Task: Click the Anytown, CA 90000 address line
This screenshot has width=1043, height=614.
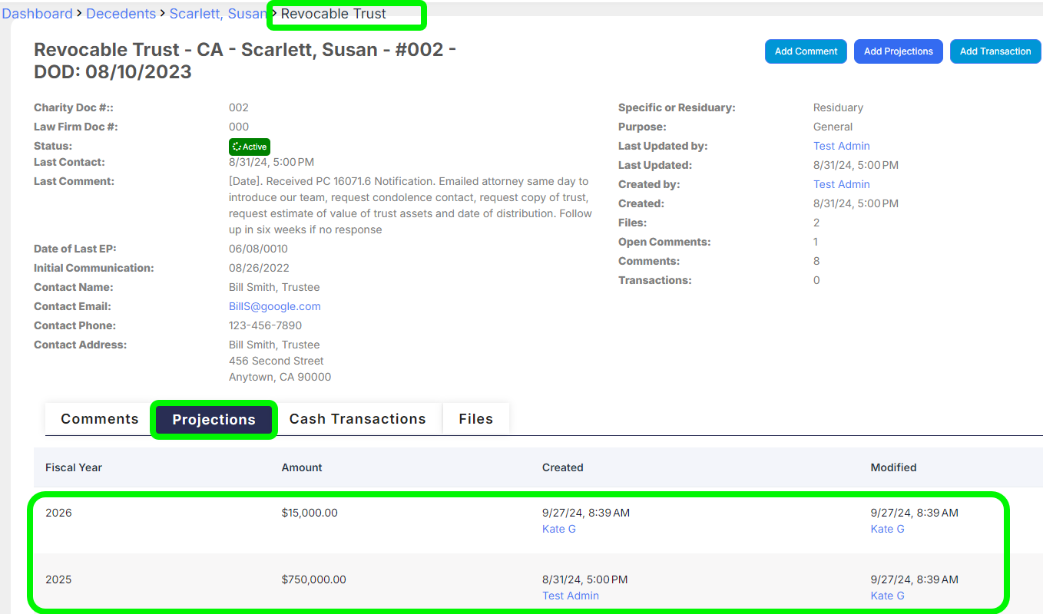Action: (x=280, y=377)
